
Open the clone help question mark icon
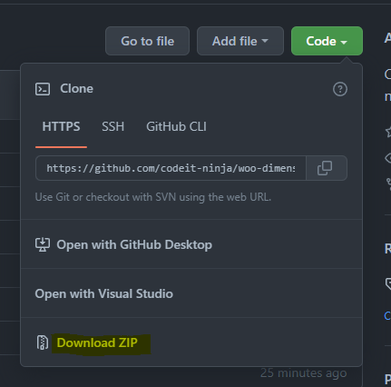pyautogui.click(x=340, y=89)
